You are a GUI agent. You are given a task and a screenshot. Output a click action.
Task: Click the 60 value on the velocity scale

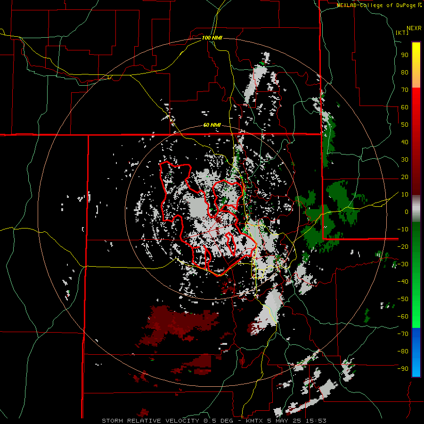pos(405,107)
